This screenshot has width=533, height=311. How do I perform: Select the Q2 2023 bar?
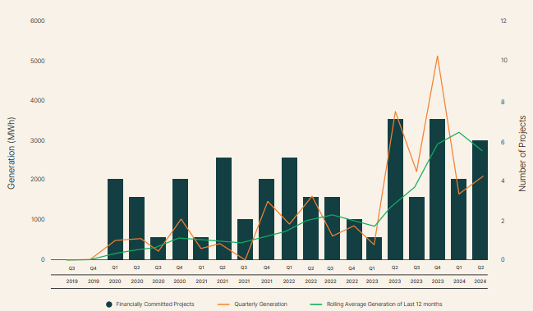pos(395,190)
